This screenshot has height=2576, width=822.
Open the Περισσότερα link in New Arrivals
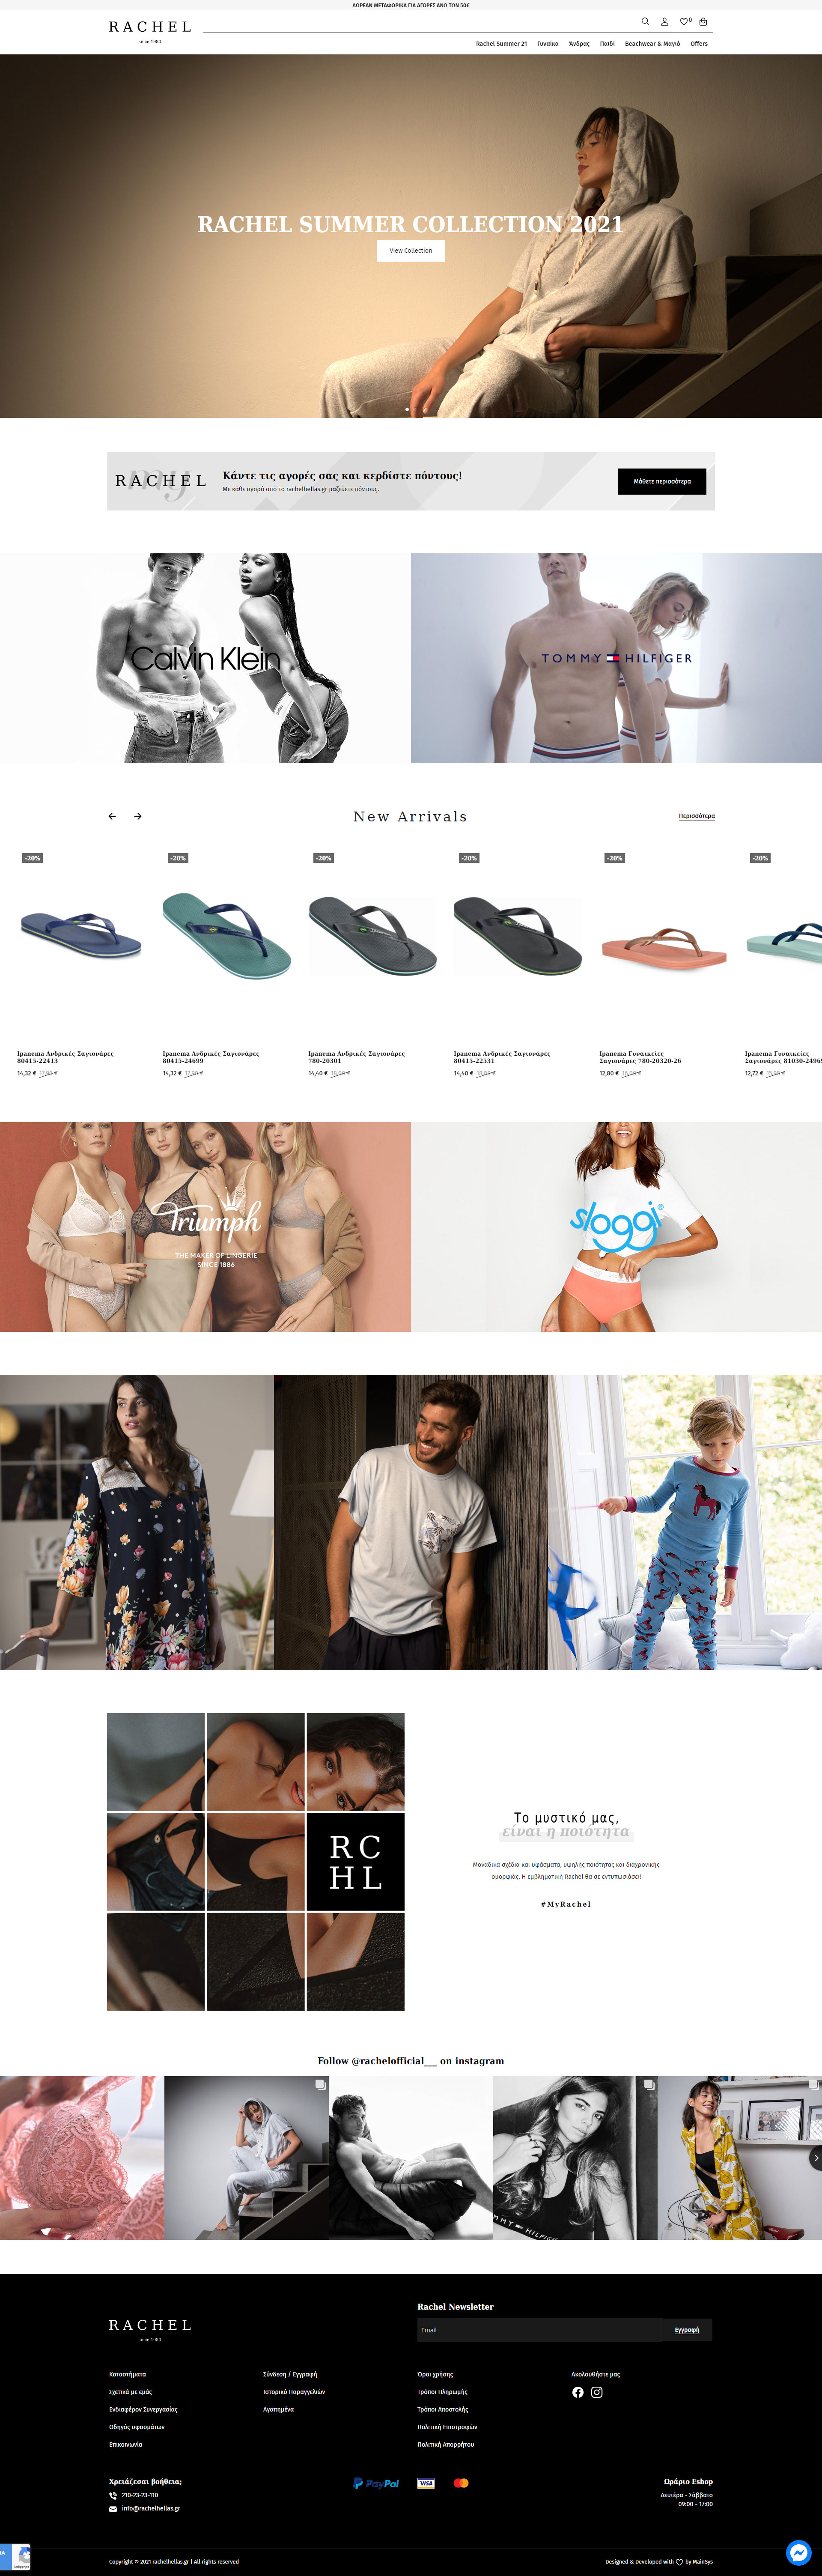(697, 816)
